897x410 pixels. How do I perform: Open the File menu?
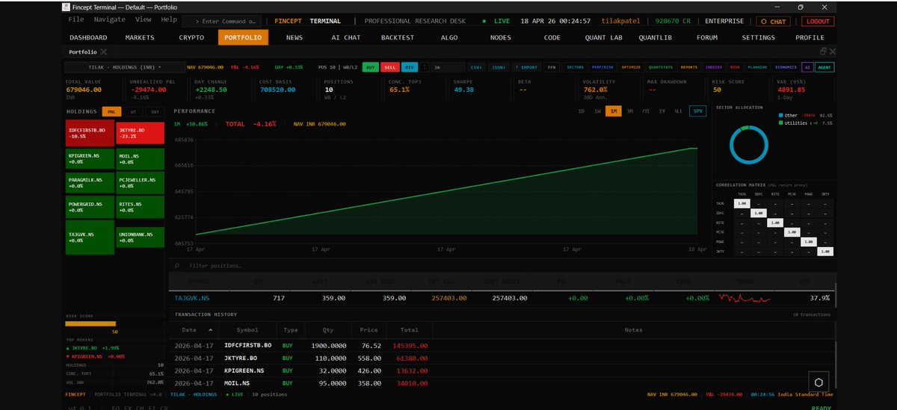point(76,19)
